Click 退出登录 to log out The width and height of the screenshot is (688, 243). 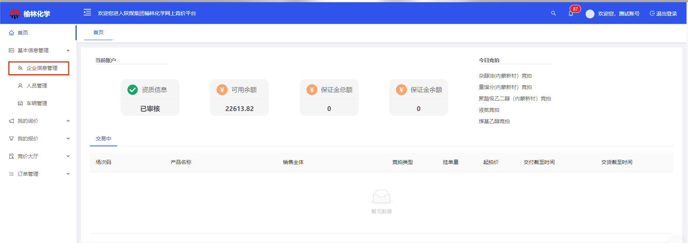click(663, 14)
